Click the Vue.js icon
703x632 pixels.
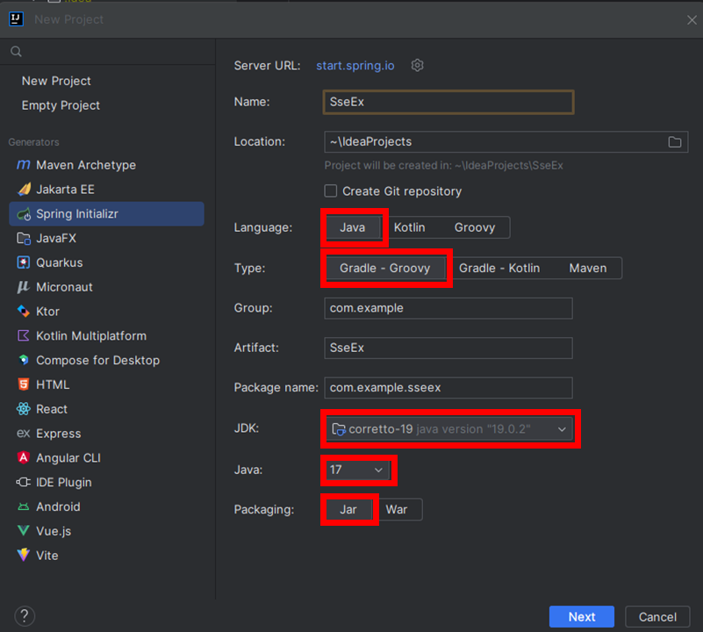[x=24, y=531]
